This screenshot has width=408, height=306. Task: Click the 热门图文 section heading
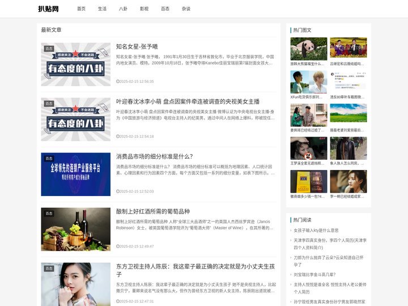tap(303, 30)
